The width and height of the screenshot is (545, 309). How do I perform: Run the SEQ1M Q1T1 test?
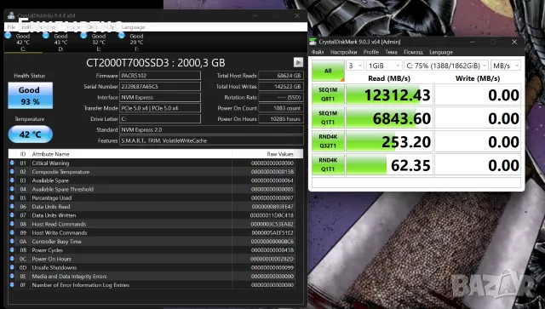328,117
